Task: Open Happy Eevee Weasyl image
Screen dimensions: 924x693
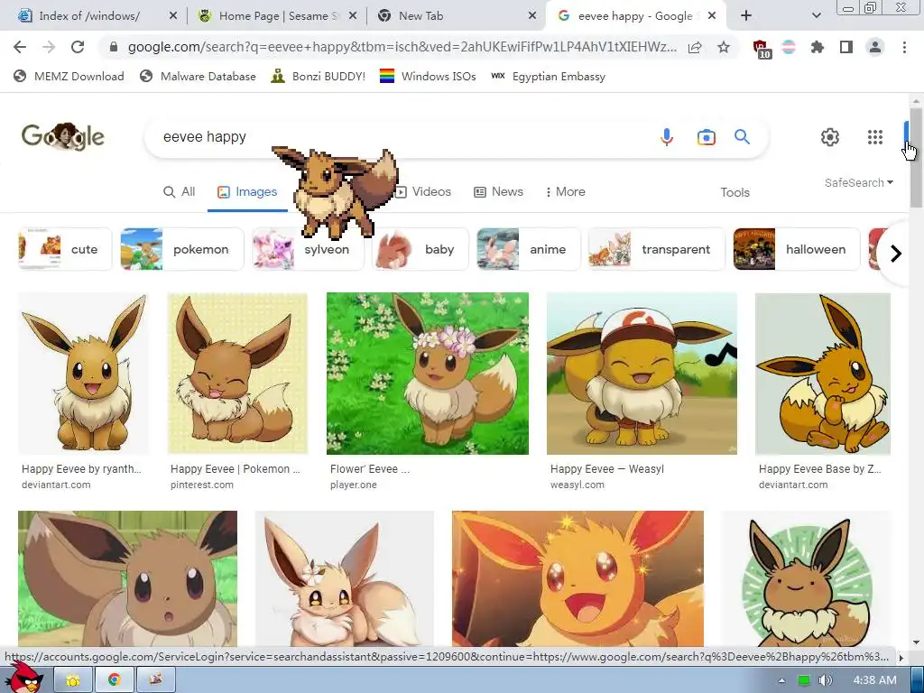Action: click(x=642, y=374)
